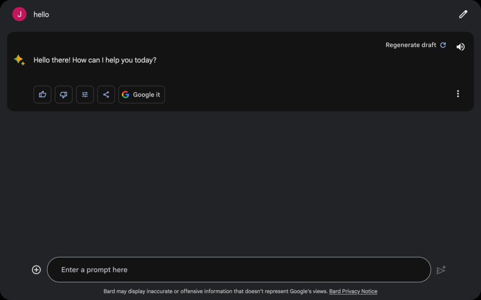
Task: Click the Bard sparkle icon
Action: pyautogui.click(x=19, y=60)
